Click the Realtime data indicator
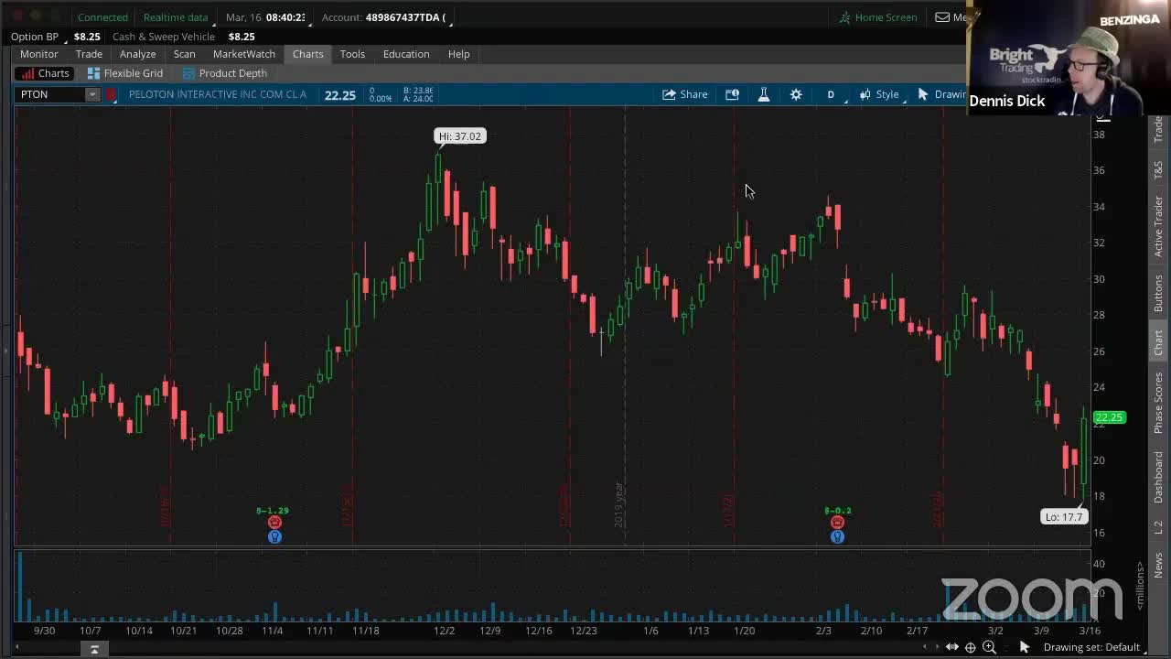Viewport: 1171px width, 659px height. (x=176, y=17)
